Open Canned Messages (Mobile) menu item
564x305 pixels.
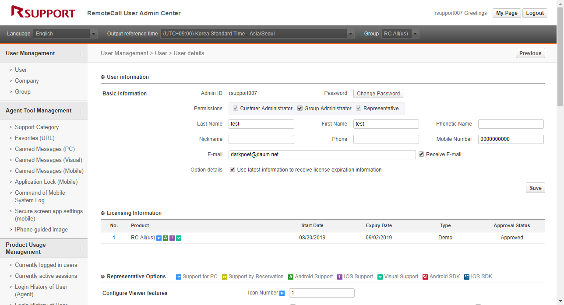click(x=49, y=171)
